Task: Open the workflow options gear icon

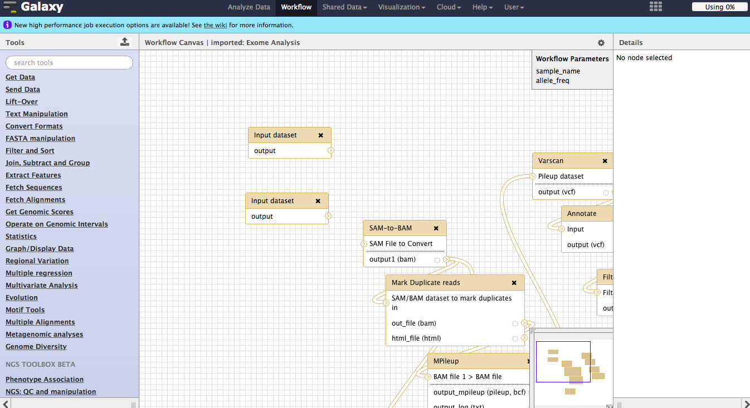Action: click(x=601, y=43)
